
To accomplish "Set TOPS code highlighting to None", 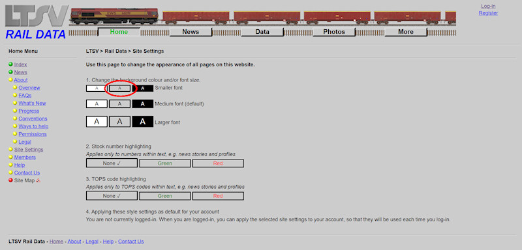I will point(112,196).
